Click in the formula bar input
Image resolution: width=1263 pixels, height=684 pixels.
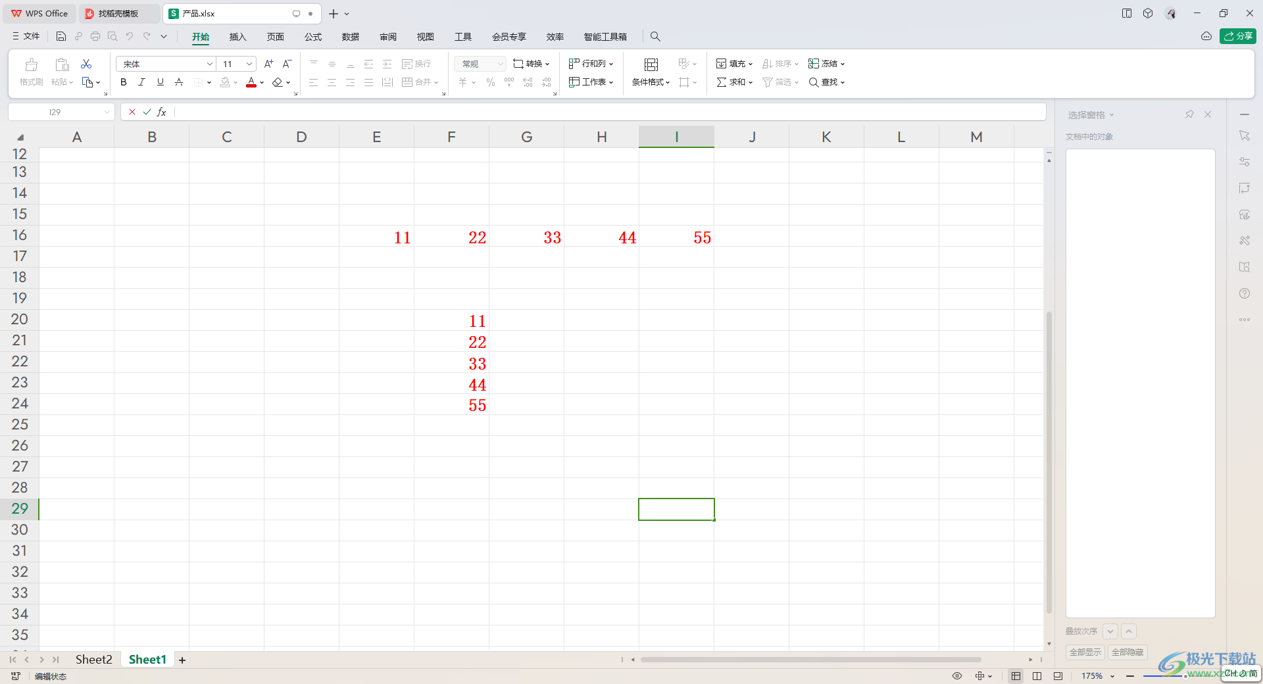pyautogui.click(x=608, y=112)
